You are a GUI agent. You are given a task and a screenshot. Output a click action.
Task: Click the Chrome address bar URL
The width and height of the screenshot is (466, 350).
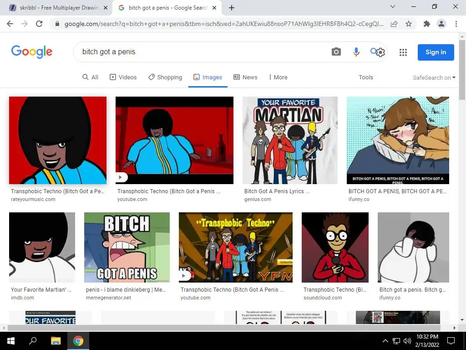pyautogui.click(x=223, y=24)
